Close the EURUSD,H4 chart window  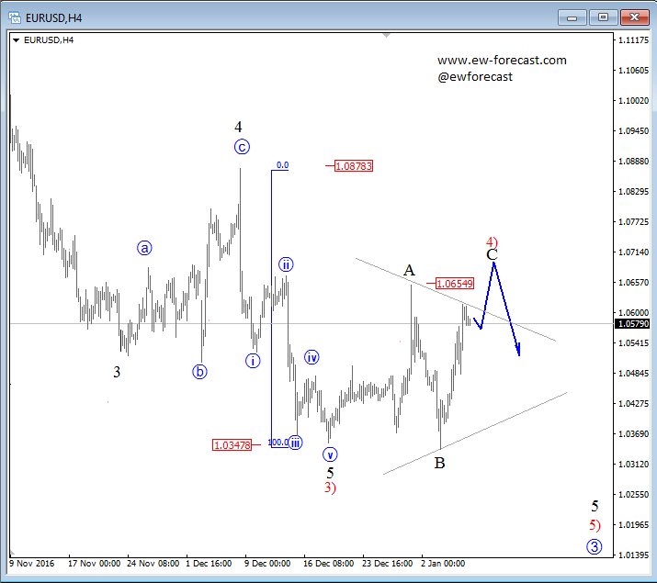coord(633,17)
